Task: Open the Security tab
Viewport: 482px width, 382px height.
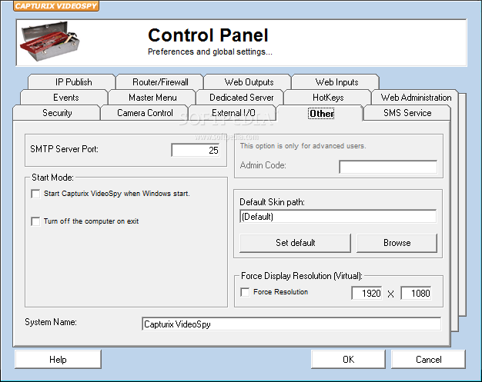Action: pos(57,113)
